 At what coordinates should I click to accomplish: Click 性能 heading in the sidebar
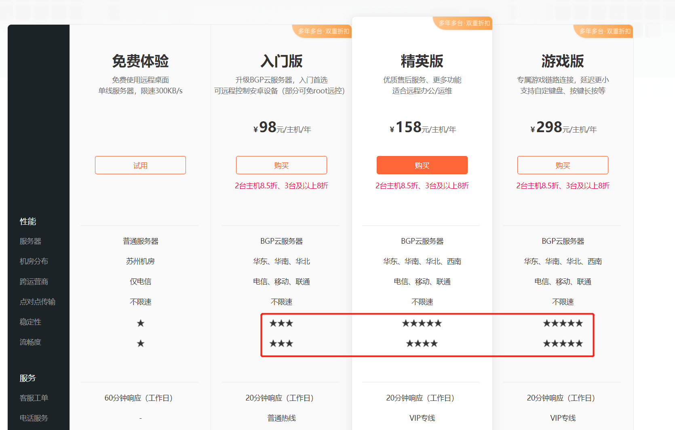click(x=28, y=221)
